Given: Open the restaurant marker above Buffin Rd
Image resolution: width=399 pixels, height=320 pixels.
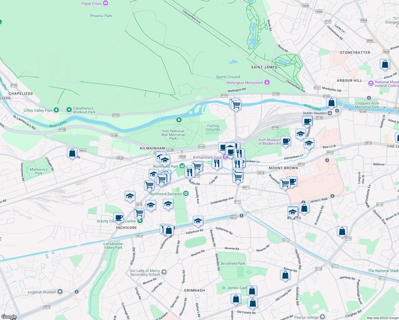Looking at the screenshot, I should pyautogui.click(x=190, y=173).
